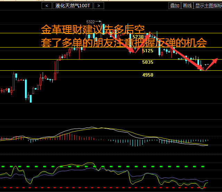Viewport: 222px width, 192px height.
Task: Select the orange 套了多单的朋友 annotation line
Action: point(123,43)
